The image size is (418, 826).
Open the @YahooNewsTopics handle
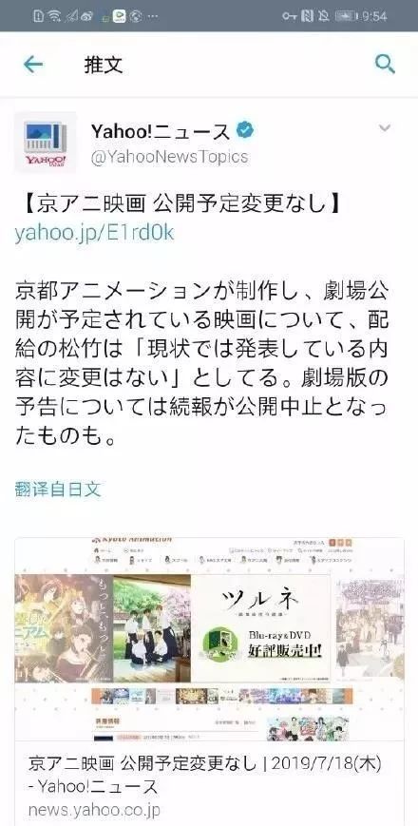169,157
